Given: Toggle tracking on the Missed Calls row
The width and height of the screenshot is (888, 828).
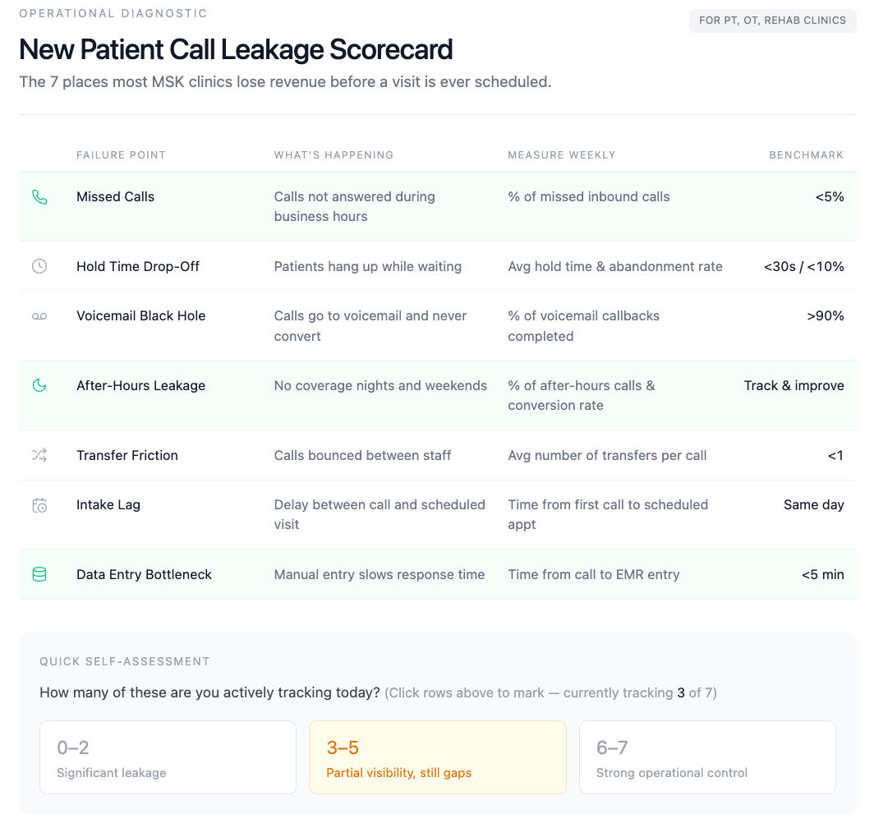Looking at the screenshot, I should pos(437,207).
